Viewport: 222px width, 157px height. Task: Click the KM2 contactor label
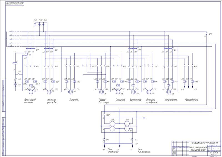click(x=56, y=66)
